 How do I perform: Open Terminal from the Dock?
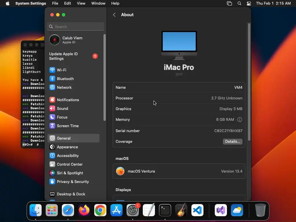(x=165, y=210)
